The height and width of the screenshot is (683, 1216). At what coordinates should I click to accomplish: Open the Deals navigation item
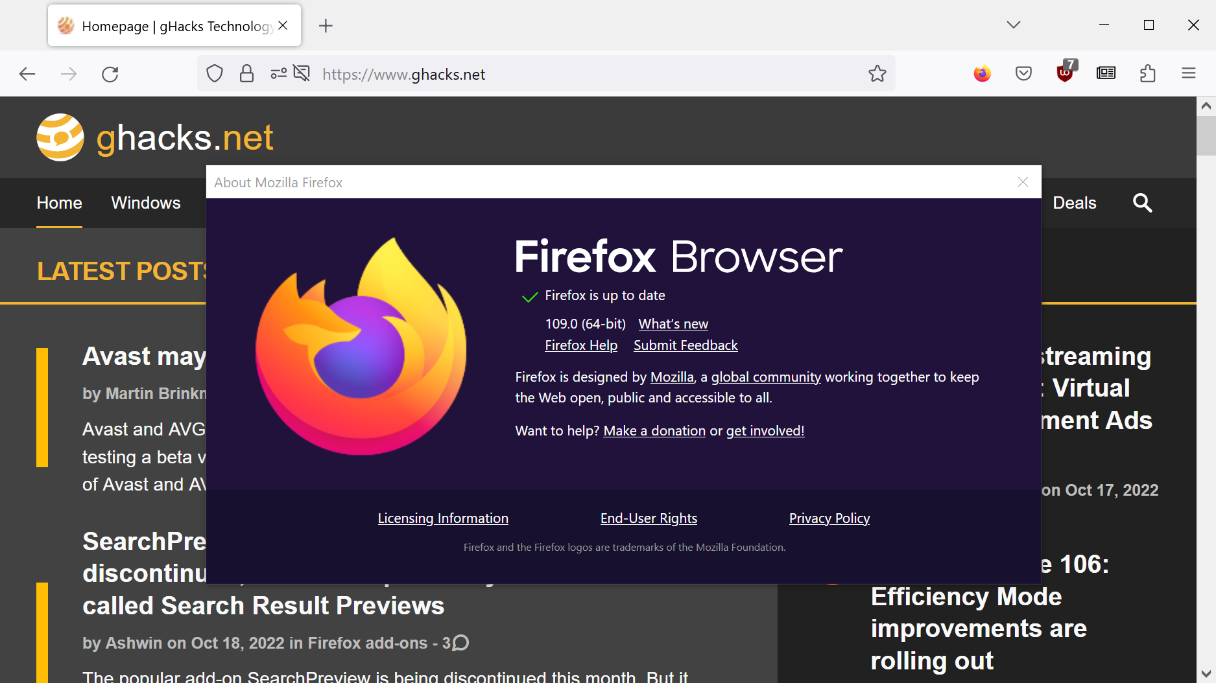[1075, 203]
